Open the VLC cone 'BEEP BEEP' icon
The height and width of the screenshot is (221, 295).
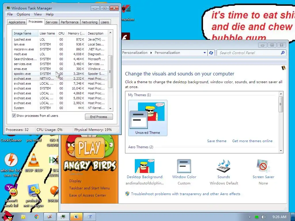click(x=34, y=162)
